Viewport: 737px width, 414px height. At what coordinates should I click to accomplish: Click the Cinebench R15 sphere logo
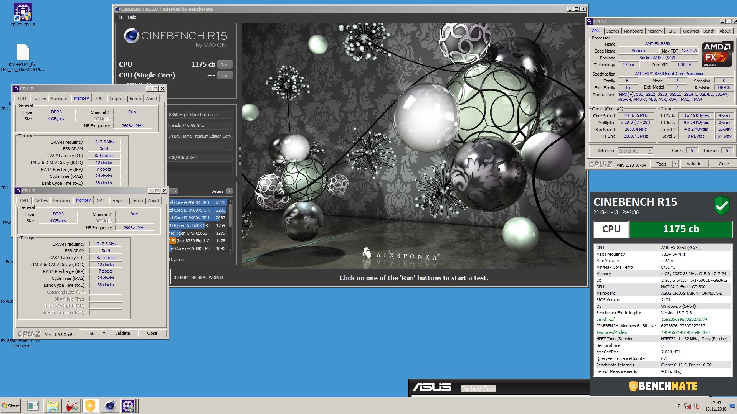tap(131, 36)
